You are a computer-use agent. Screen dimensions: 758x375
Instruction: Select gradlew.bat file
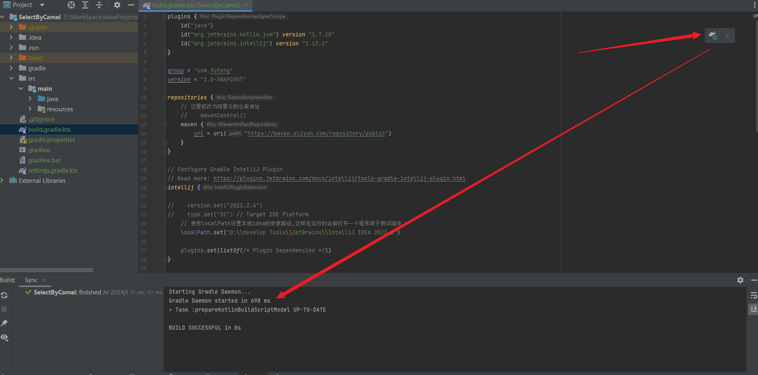pyautogui.click(x=44, y=160)
